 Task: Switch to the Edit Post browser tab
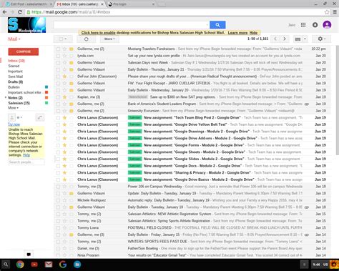tap(29, 4)
